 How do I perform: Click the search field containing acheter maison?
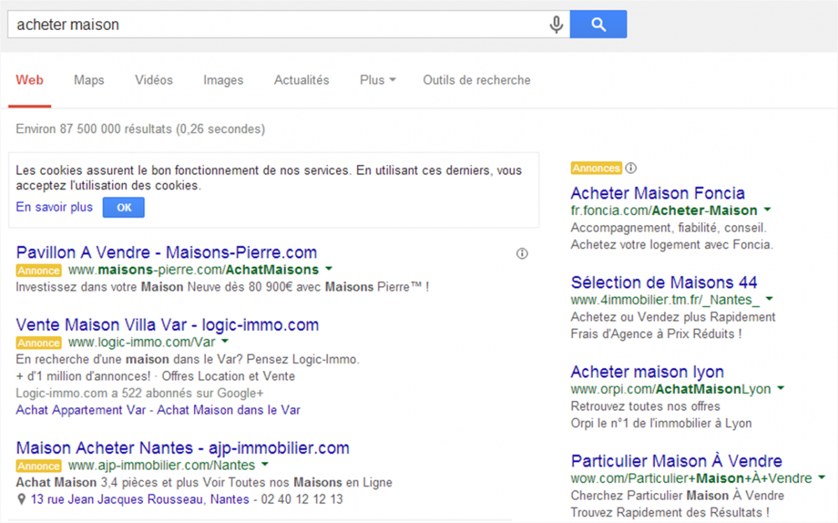pyautogui.click(x=279, y=24)
